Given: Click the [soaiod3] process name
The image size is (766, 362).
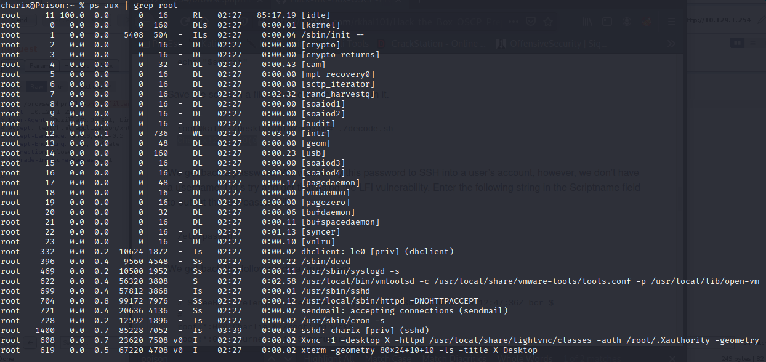Looking at the screenshot, I should point(323,163).
